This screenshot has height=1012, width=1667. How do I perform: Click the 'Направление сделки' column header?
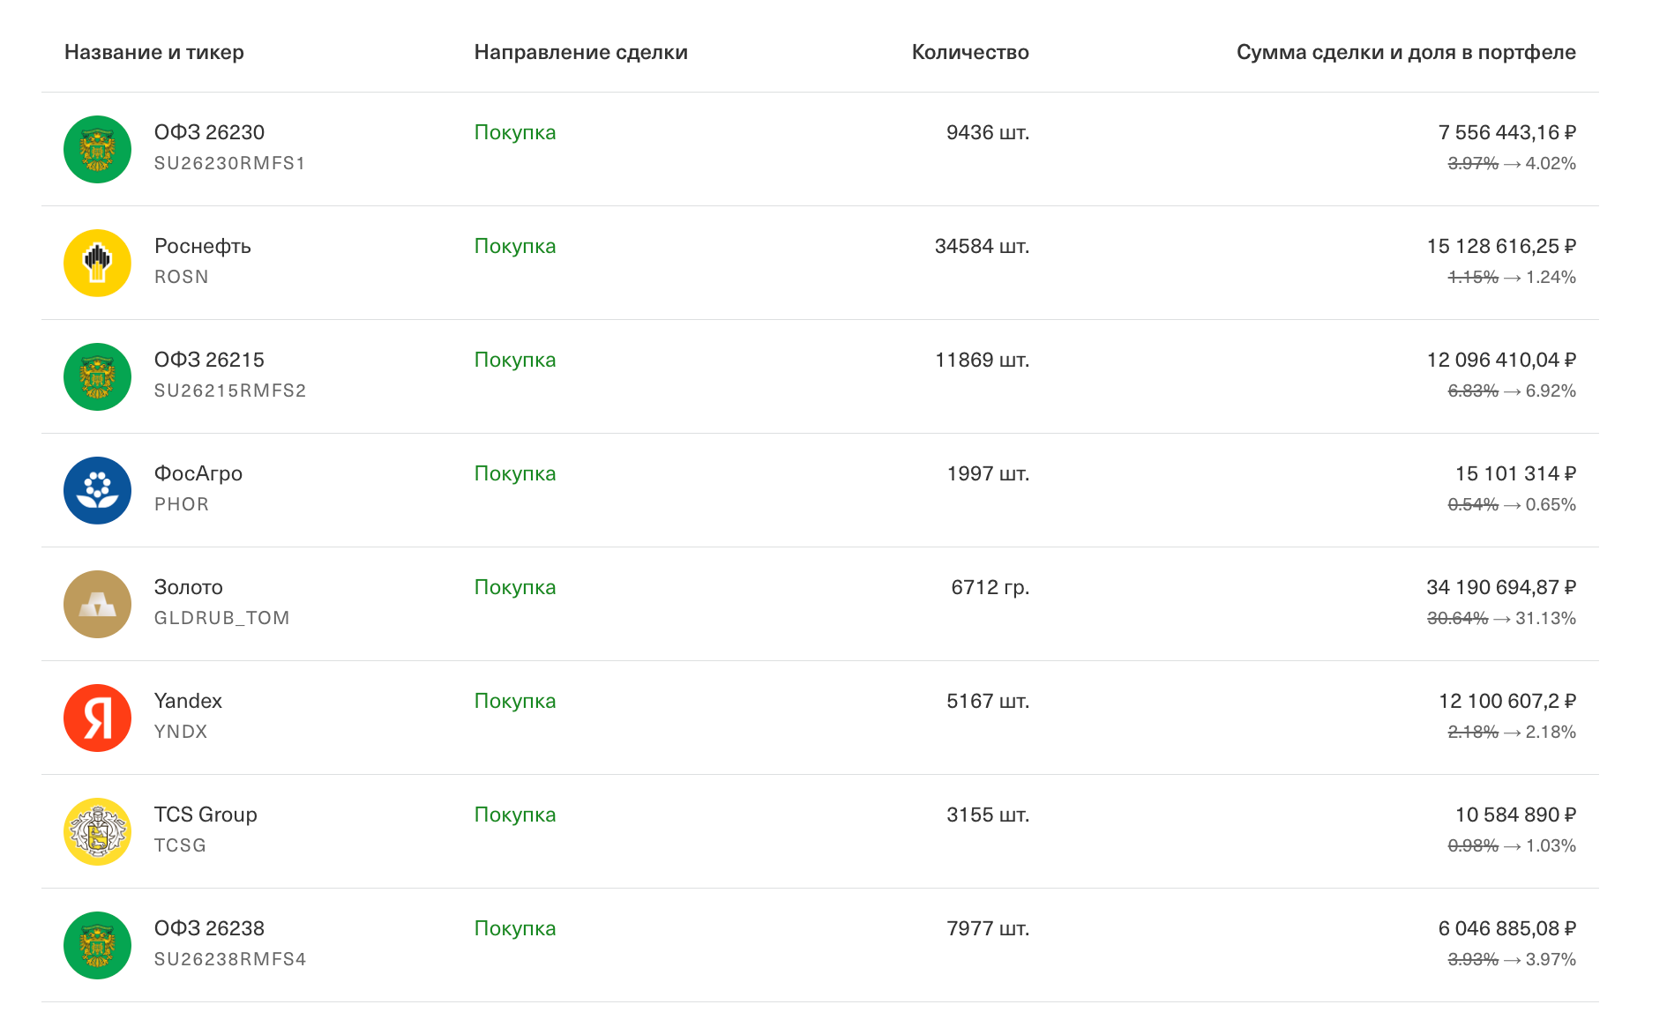(580, 52)
